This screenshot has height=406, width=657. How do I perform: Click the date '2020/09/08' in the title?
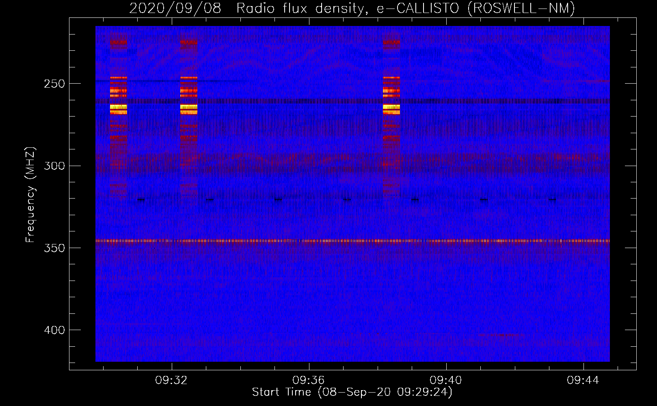175,9
